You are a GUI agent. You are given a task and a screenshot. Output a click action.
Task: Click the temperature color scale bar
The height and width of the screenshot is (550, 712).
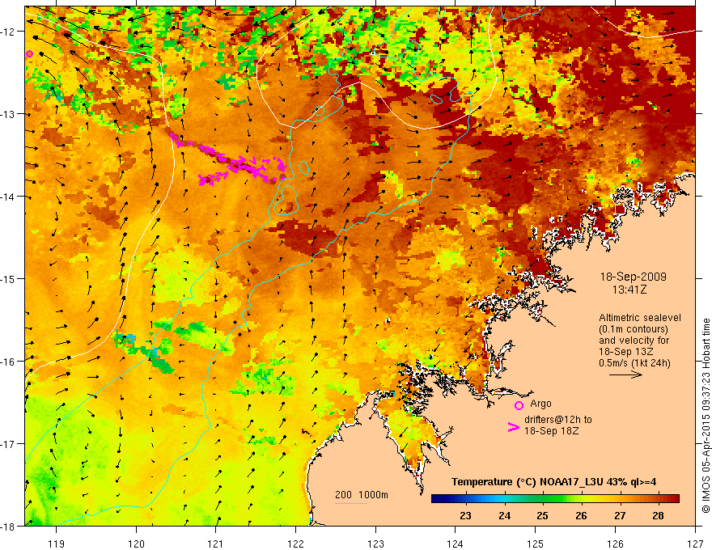click(x=555, y=498)
